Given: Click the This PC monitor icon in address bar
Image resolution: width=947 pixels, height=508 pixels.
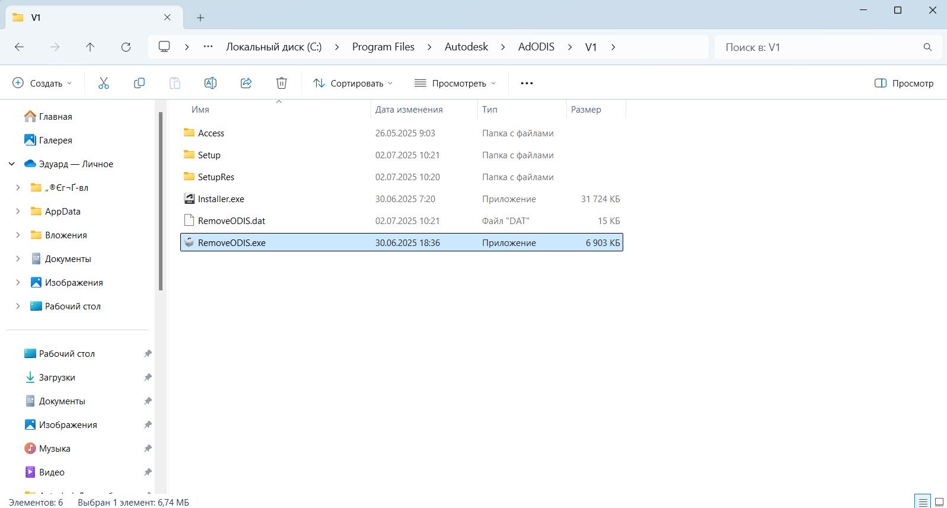Looking at the screenshot, I should click(164, 47).
